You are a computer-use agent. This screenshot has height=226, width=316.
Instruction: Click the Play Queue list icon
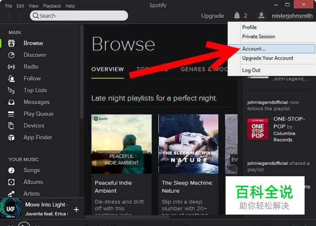[11, 114]
